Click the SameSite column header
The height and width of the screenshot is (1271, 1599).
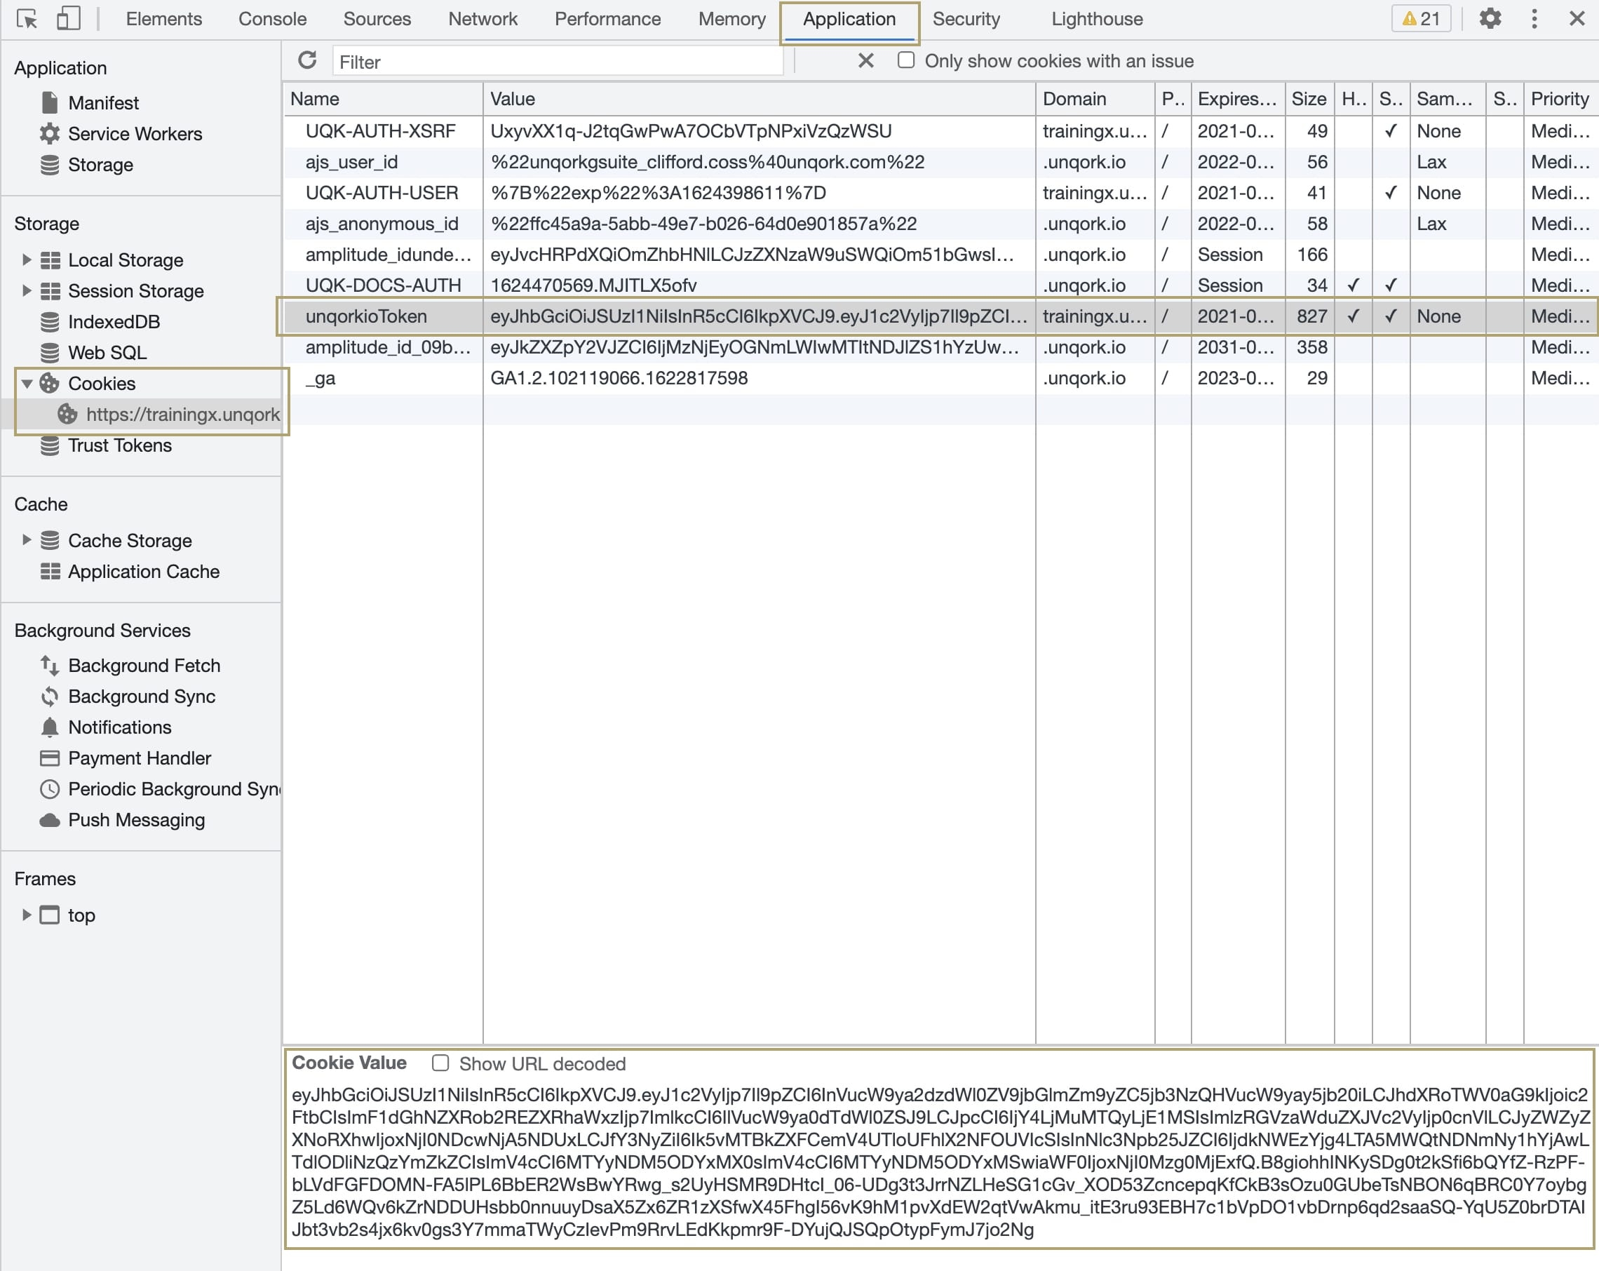[x=1447, y=99]
